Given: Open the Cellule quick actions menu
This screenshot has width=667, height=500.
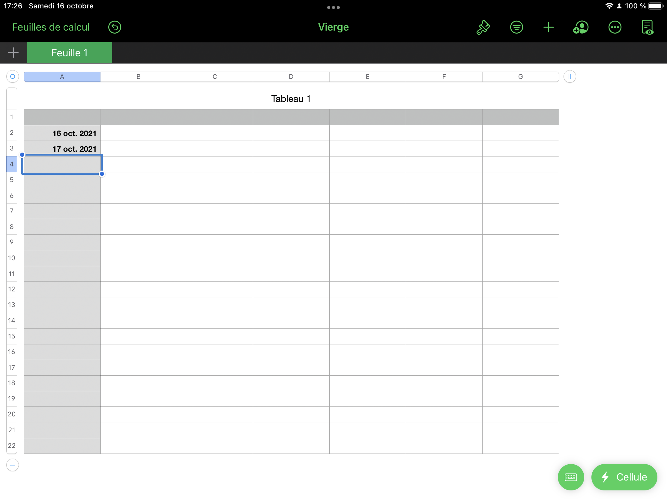Looking at the screenshot, I should coord(624,477).
